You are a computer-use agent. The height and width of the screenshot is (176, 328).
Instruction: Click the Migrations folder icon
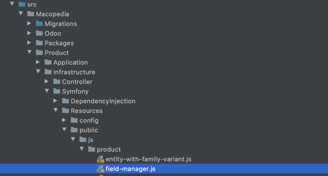tap(39, 24)
